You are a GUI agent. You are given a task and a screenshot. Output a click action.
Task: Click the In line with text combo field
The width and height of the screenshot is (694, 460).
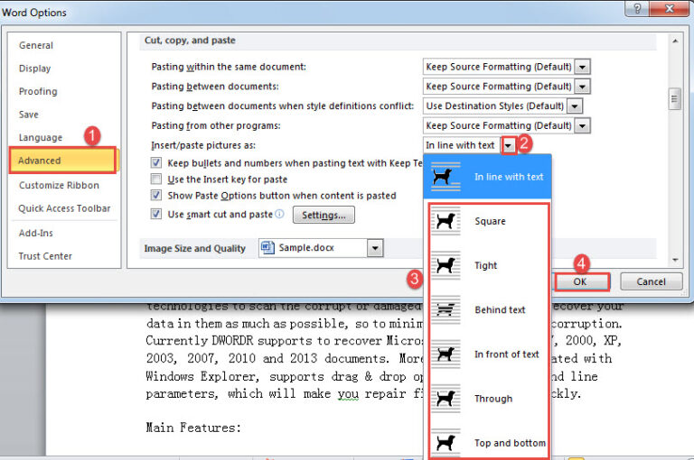click(x=462, y=145)
